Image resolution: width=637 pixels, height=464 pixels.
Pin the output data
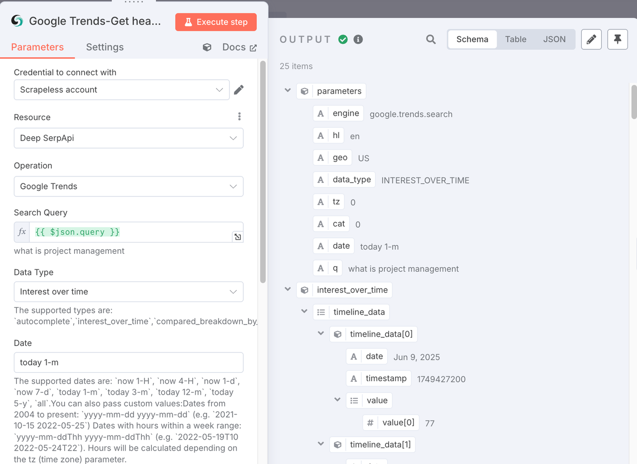618,39
